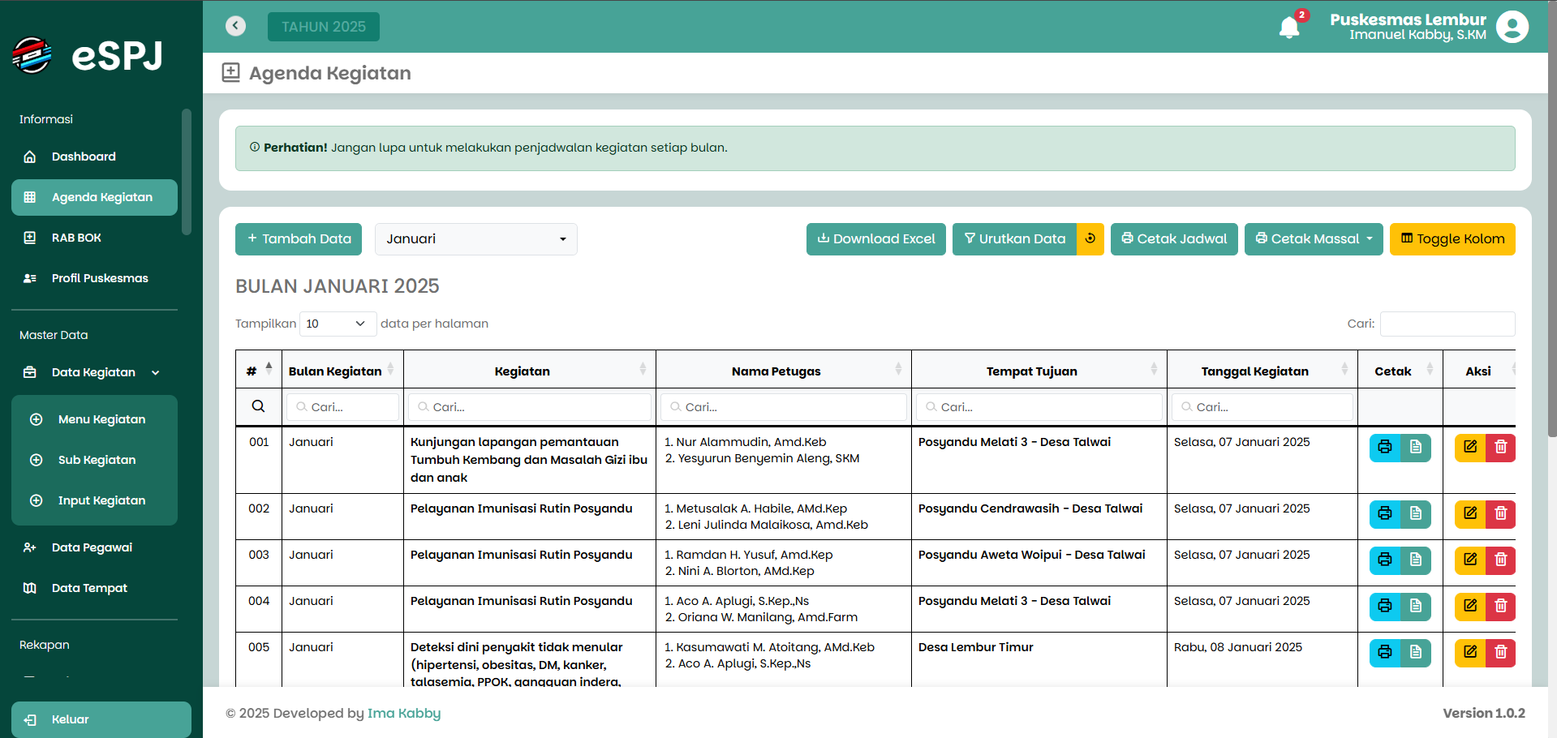This screenshot has height=738, width=1557.
Task: Open Sub Kegiatan submenu item
Action: (94, 460)
